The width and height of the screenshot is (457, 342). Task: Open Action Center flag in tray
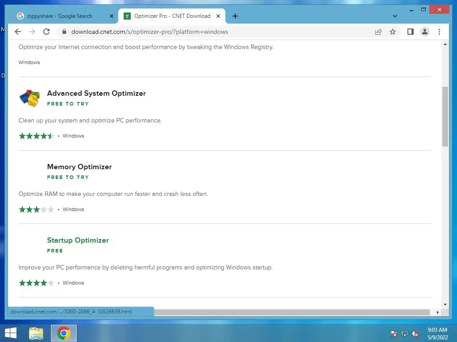tap(394, 334)
